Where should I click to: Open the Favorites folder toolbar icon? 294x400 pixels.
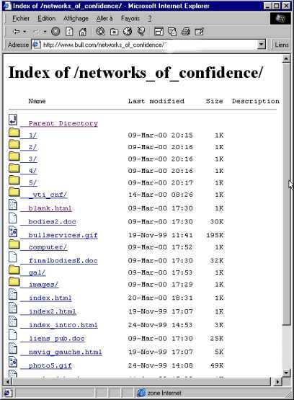114,32
